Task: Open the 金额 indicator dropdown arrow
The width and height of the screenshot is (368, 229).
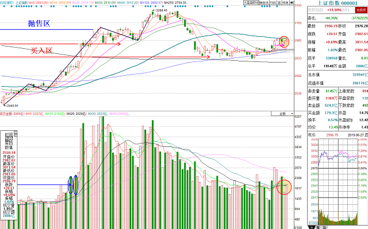Action: (292, 114)
